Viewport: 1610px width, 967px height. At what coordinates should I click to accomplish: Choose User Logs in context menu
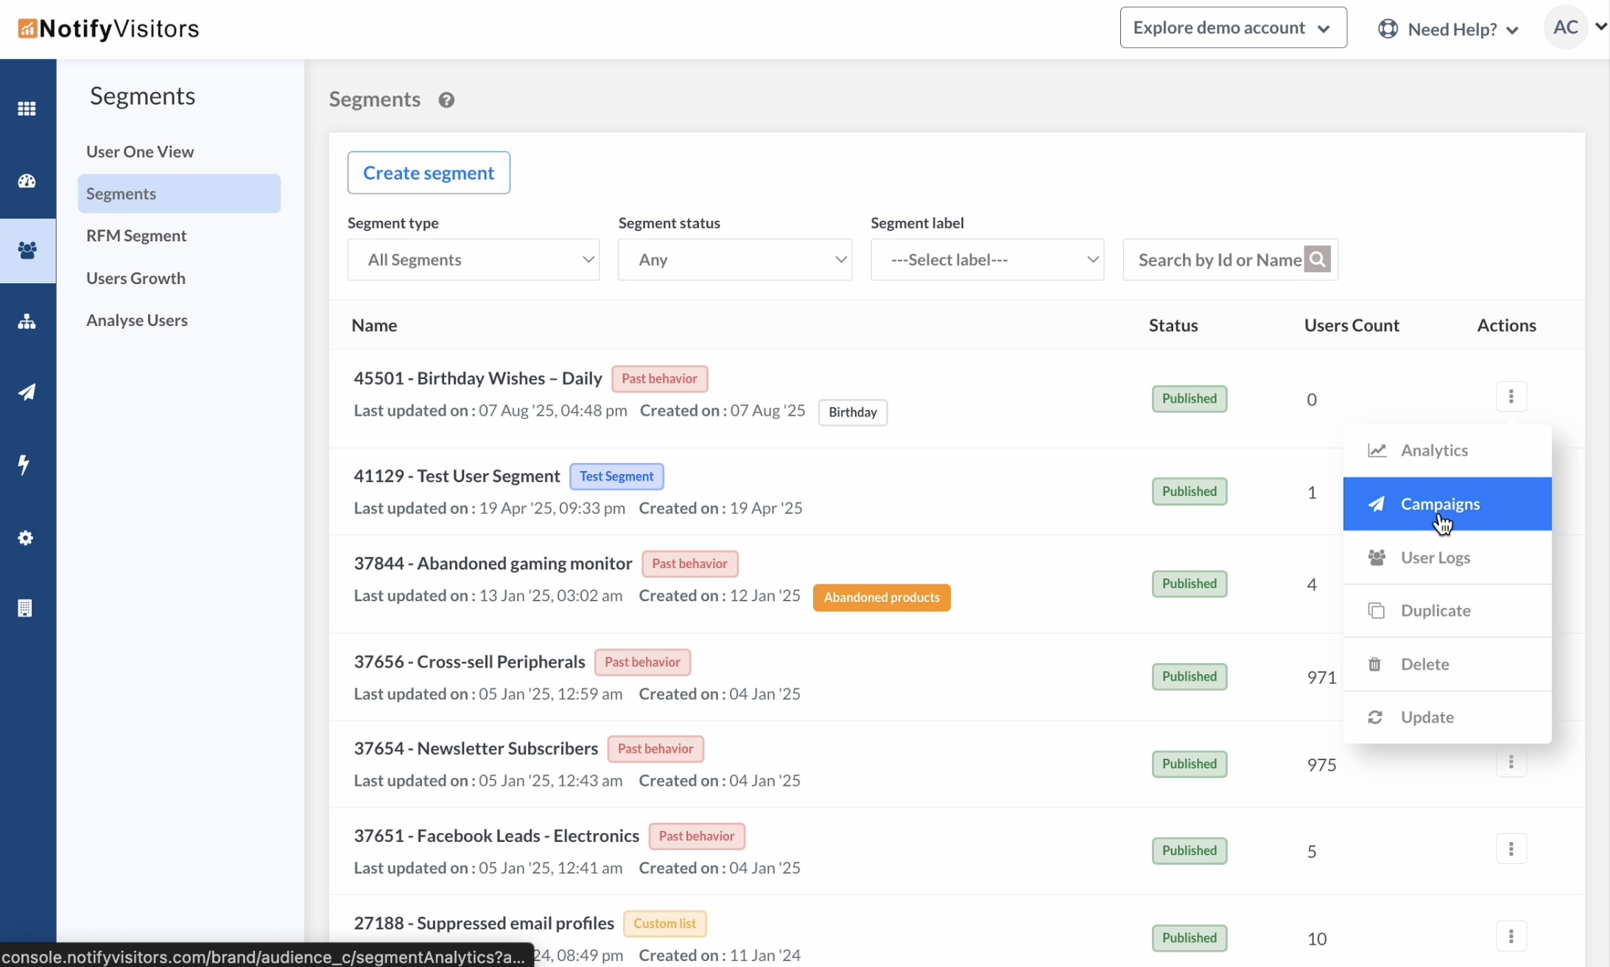click(x=1435, y=557)
